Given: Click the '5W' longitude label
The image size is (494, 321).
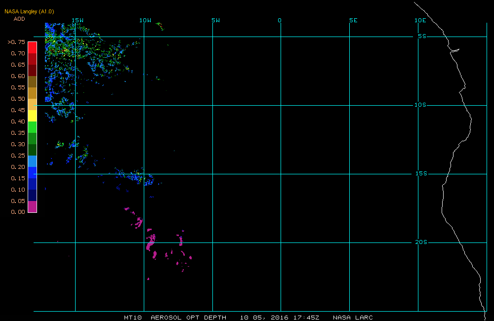Looking at the screenshot, I should [216, 20].
